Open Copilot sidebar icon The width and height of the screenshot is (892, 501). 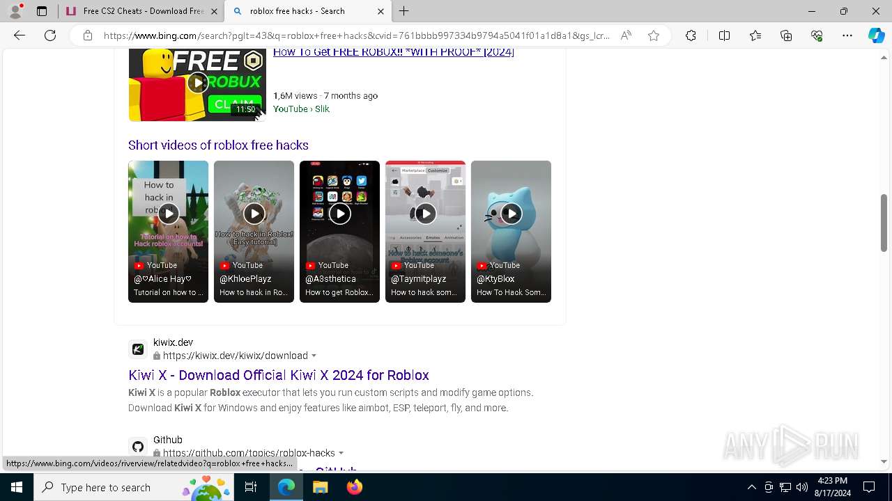pos(876,35)
